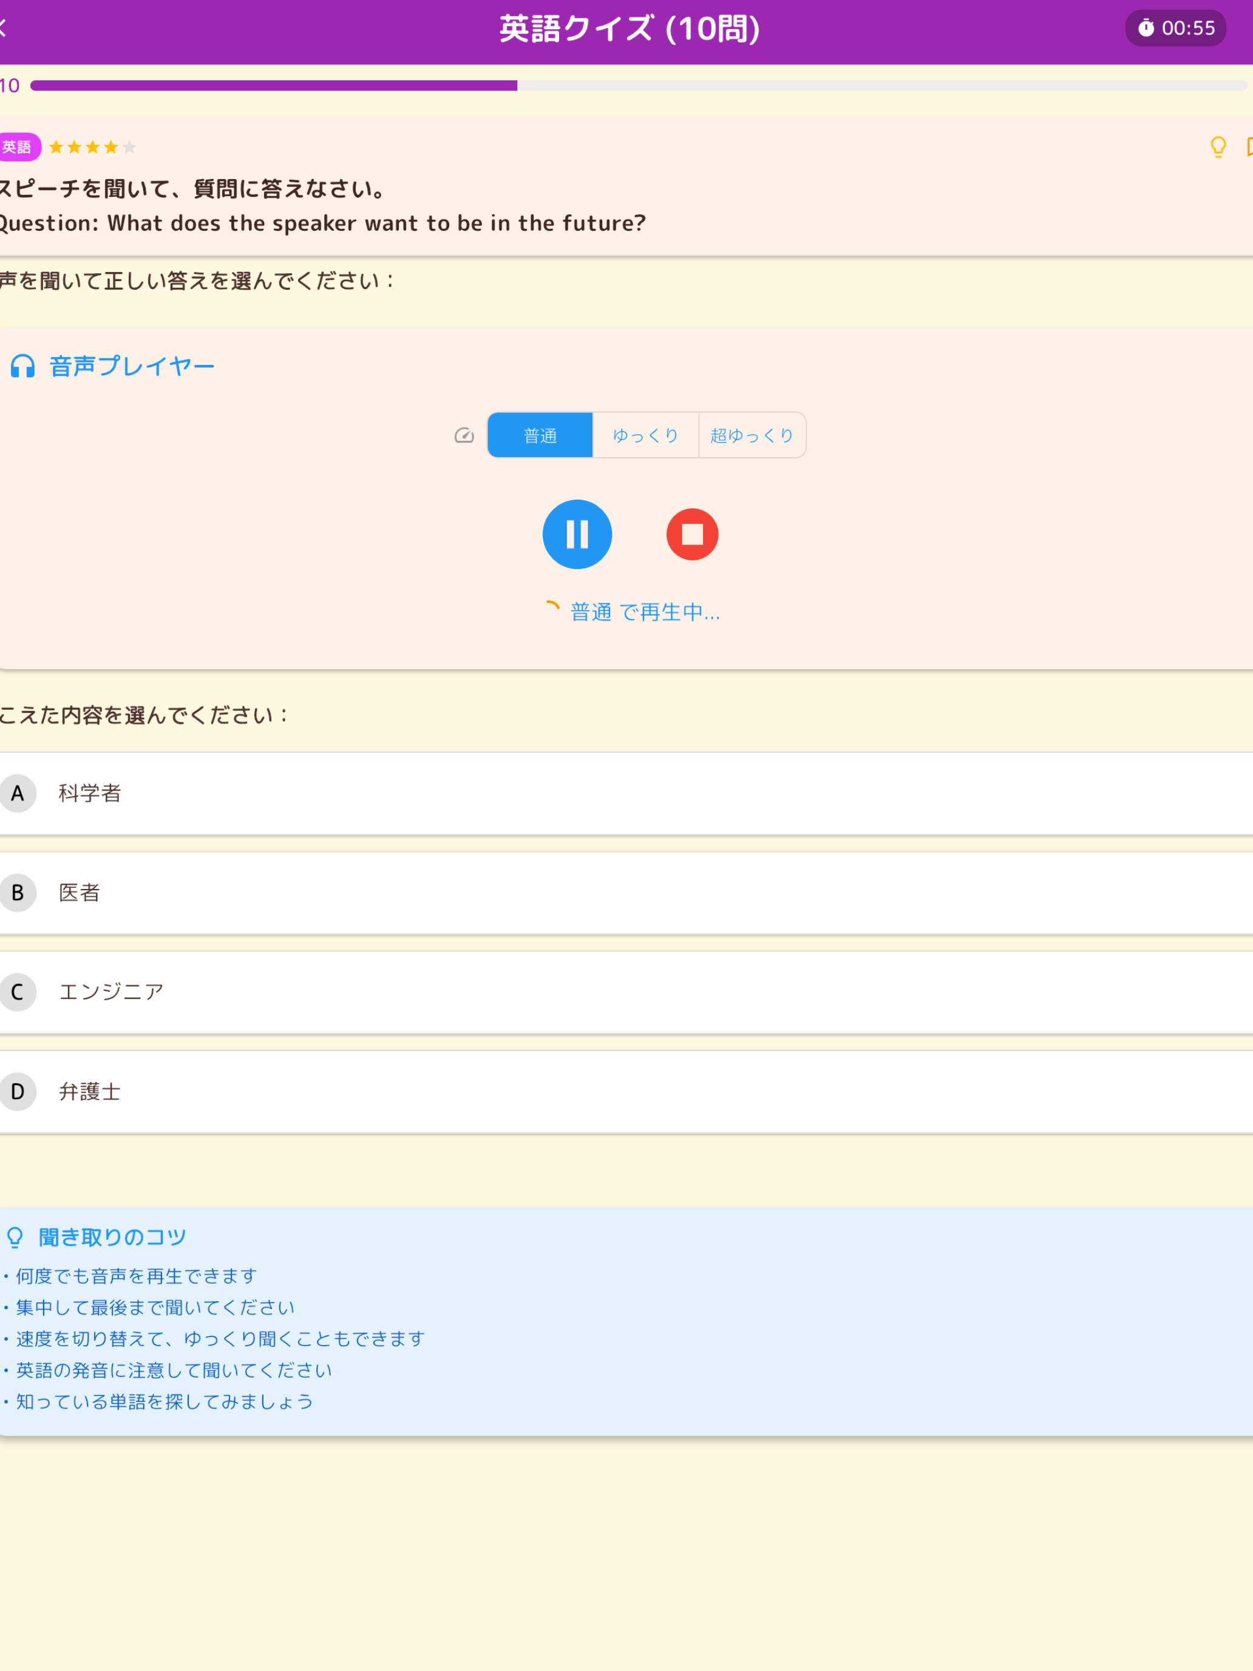The height and width of the screenshot is (1671, 1253).
Task: Click the 音声プレイヤー heading
Action: [x=132, y=366]
